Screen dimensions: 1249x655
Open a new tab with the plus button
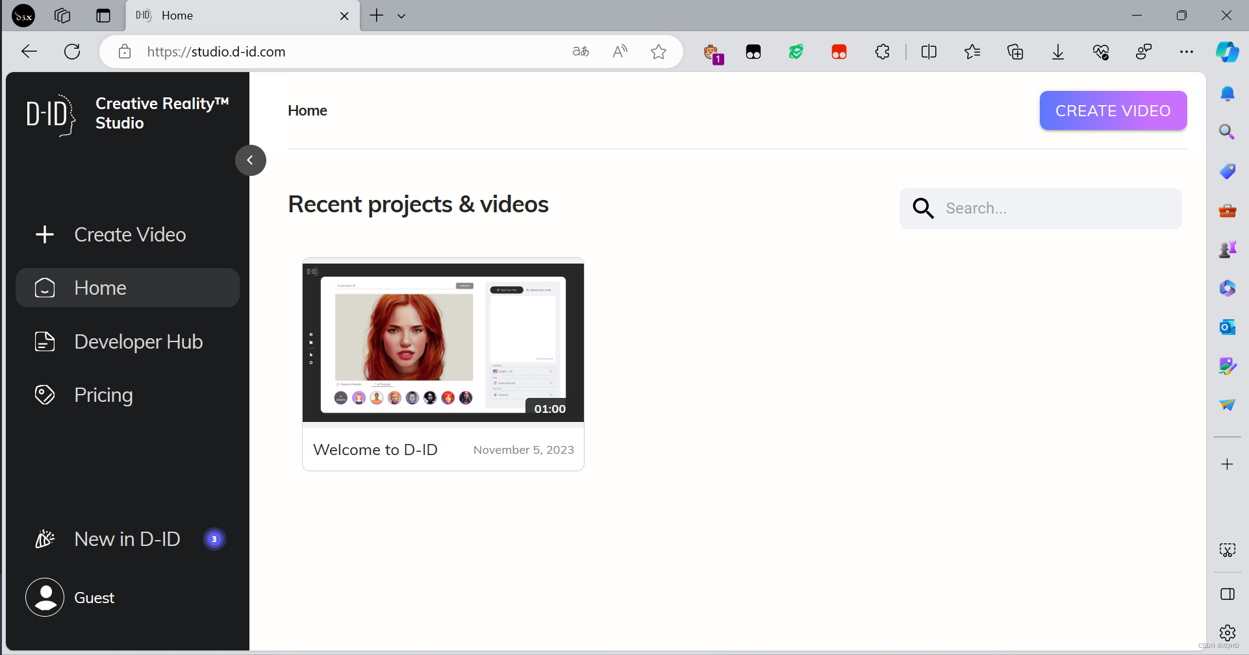[377, 16]
